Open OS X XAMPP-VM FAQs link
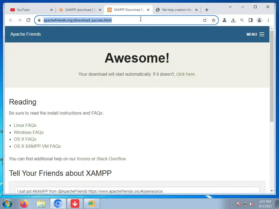Image resolution: width=279 pixels, height=209 pixels. tap(37, 146)
